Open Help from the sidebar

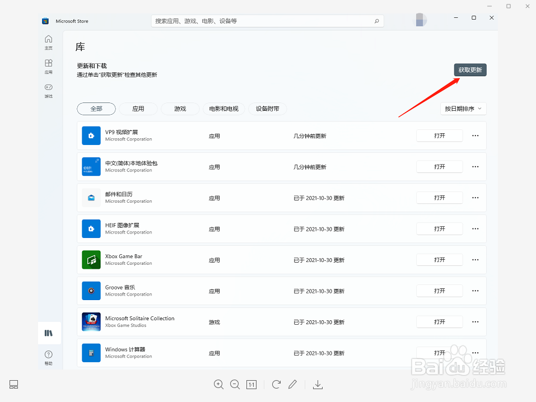49,358
